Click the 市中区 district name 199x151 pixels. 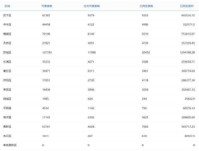click(7, 25)
